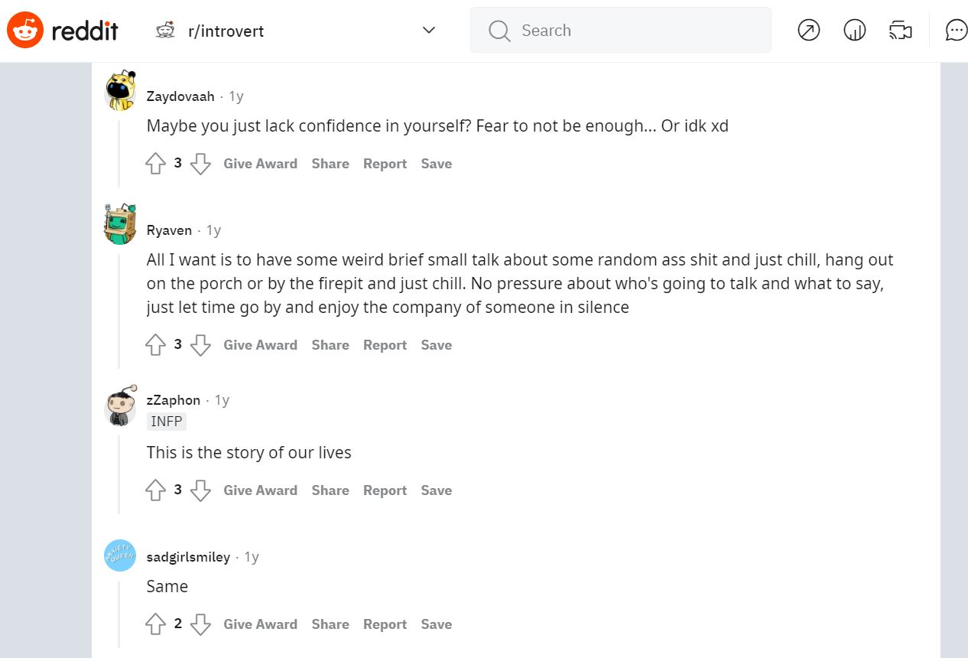Report zZaphon's comment
Screen dimensions: 968x658
pos(385,490)
